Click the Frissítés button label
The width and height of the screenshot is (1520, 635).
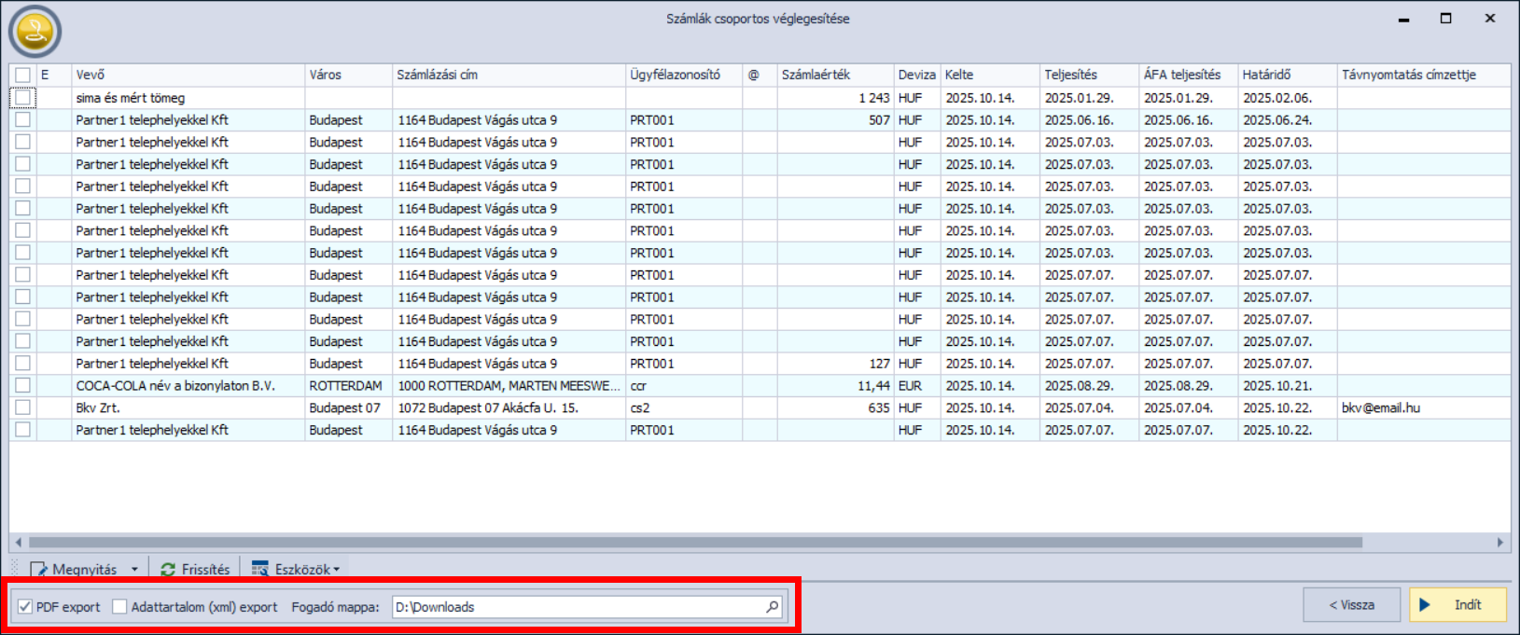[x=205, y=570]
